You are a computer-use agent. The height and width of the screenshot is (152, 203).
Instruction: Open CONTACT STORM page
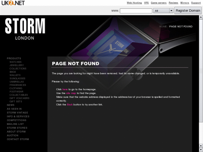(x=18, y=139)
